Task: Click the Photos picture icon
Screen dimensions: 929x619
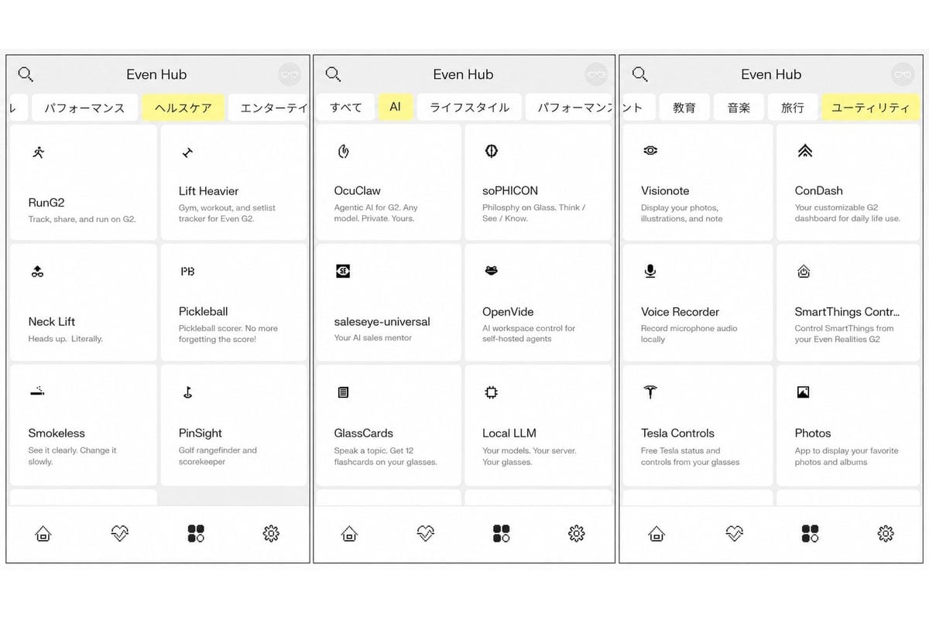Action: pyautogui.click(x=803, y=392)
